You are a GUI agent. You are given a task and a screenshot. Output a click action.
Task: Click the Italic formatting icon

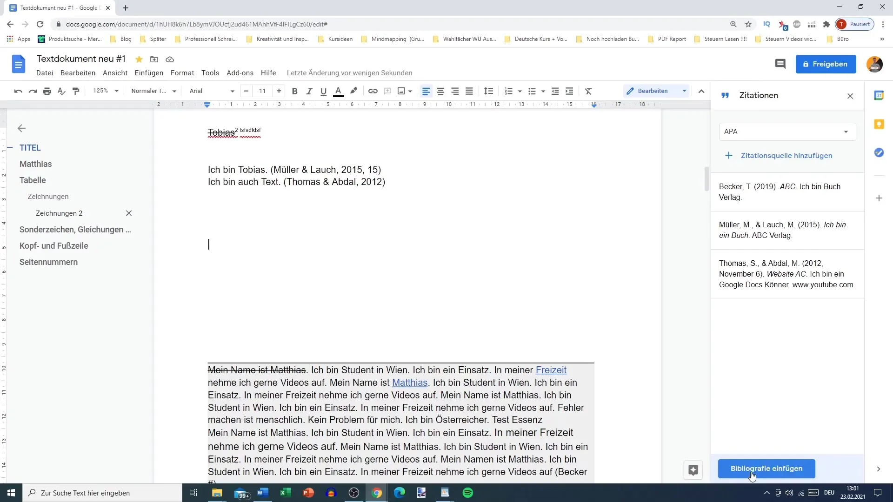click(x=309, y=91)
